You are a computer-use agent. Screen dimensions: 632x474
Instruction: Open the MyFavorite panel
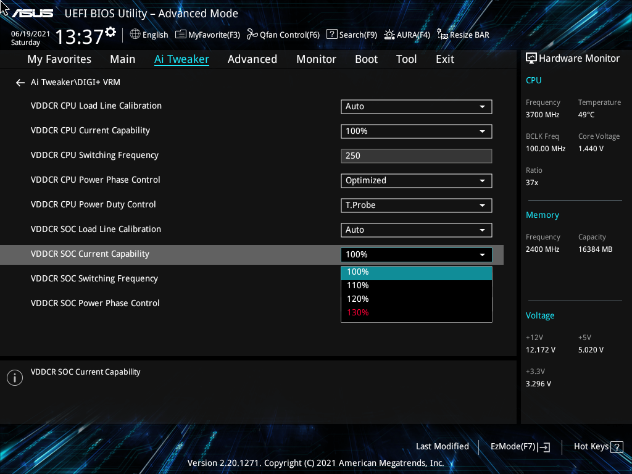pyautogui.click(x=207, y=35)
